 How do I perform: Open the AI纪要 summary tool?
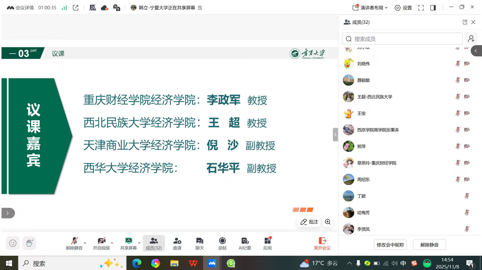[245, 243]
